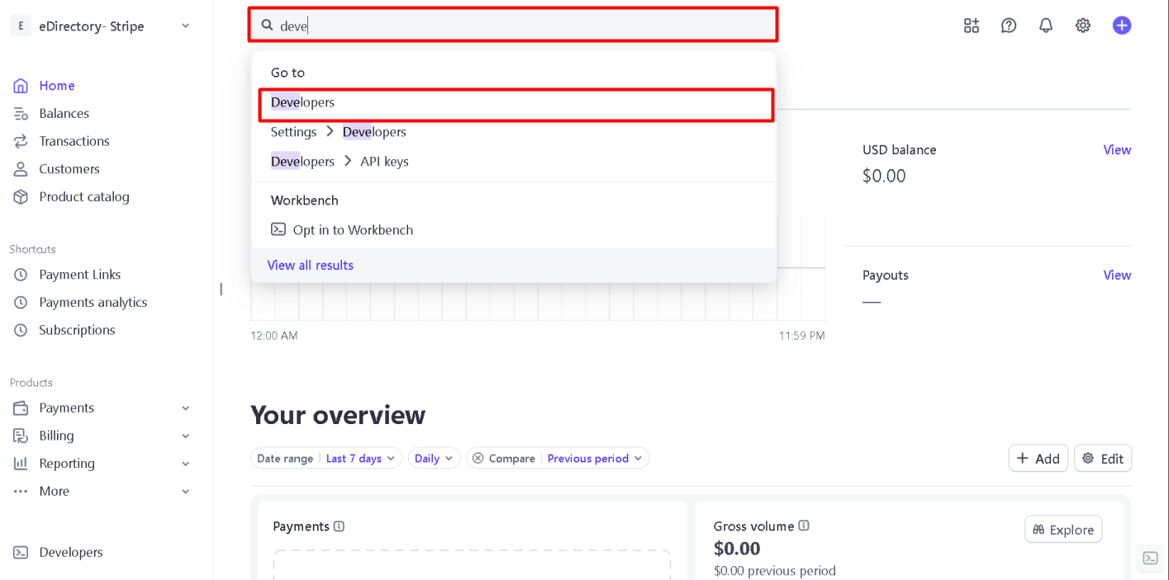This screenshot has height=580, width=1169.
Task: Click the Your overview heading
Action: point(338,414)
